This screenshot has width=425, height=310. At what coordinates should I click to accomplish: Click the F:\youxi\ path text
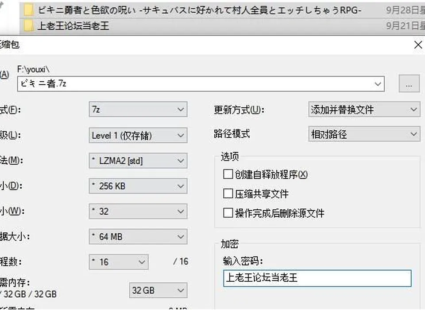tap(33, 69)
